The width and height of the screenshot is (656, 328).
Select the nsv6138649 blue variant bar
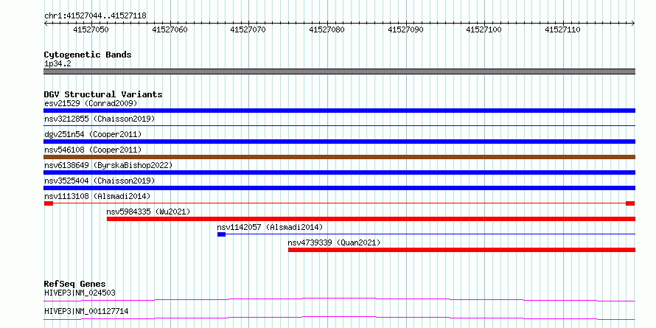click(339, 172)
